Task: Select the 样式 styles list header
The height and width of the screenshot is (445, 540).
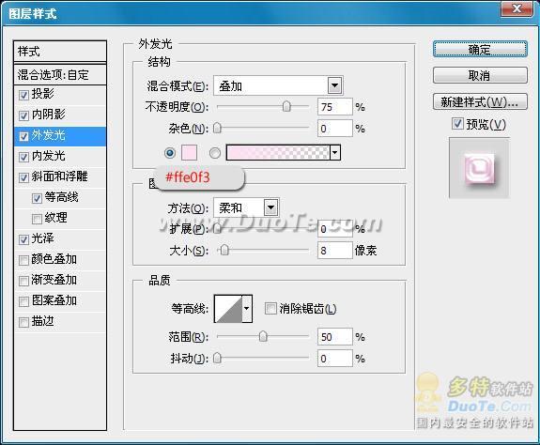Action: [60, 52]
